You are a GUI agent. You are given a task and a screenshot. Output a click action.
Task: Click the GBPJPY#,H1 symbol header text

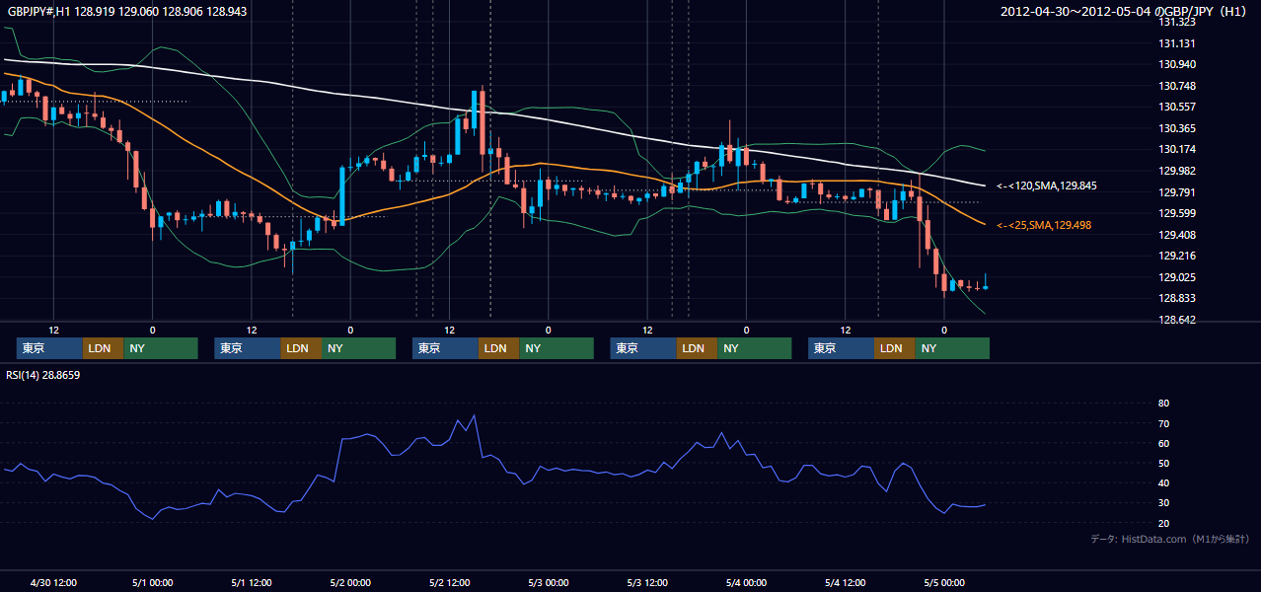127,11
